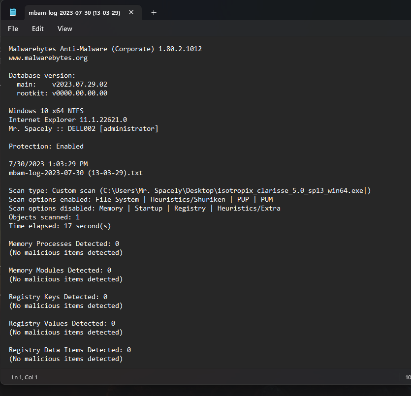
Task: Click the 'Windows 10 x64 NTFS' line
Action: click(x=46, y=111)
